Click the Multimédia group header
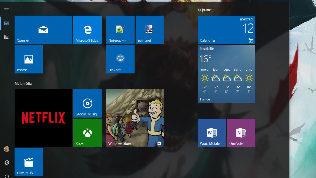This screenshot has width=316, height=178. tap(23, 84)
